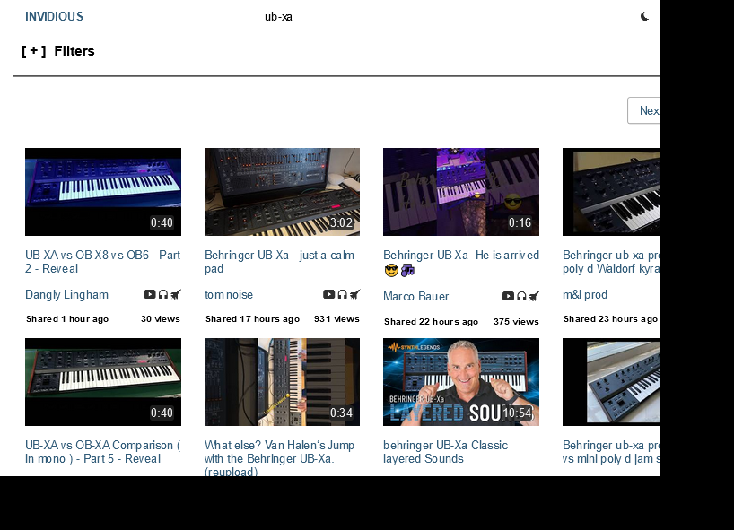
Task: Click 'Shared 23 hours ago' text
Action: click(x=610, y=319)
